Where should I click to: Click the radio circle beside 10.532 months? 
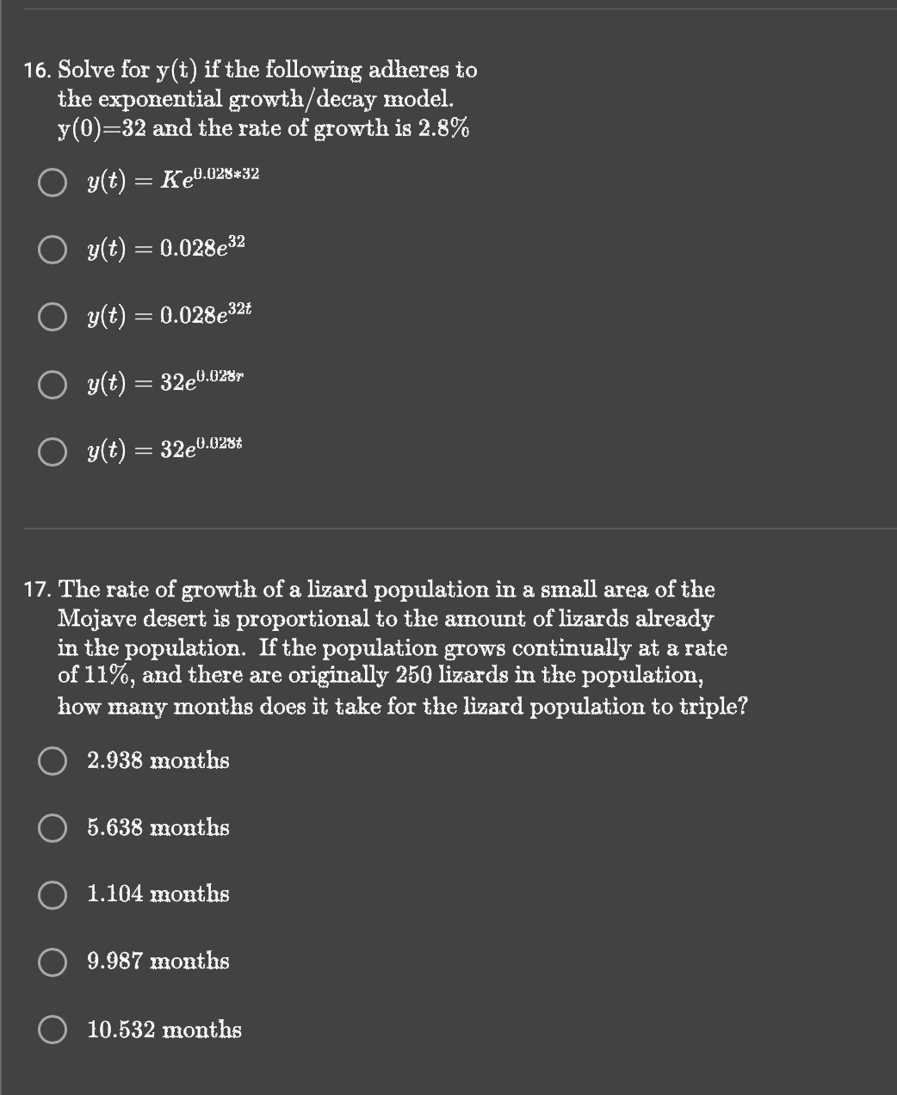click(x=52, y=1030)
